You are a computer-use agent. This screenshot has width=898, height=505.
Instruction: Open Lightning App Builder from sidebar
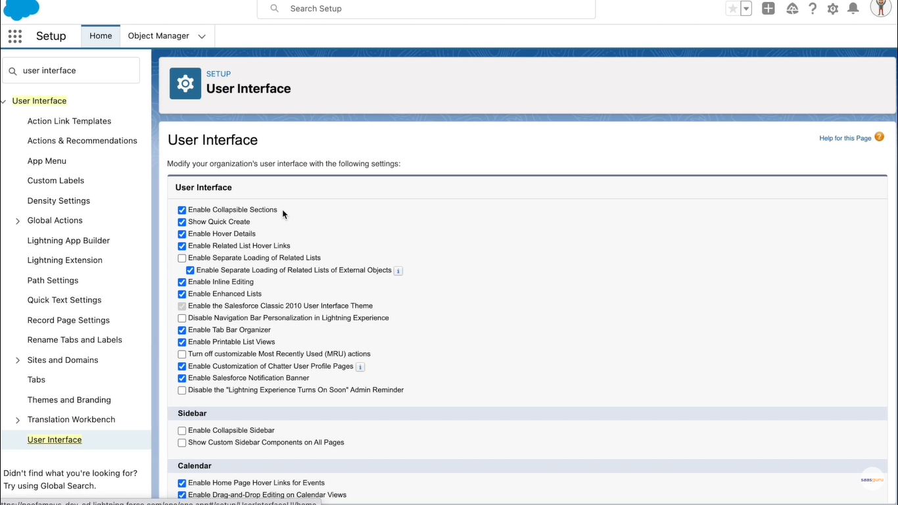68,241
